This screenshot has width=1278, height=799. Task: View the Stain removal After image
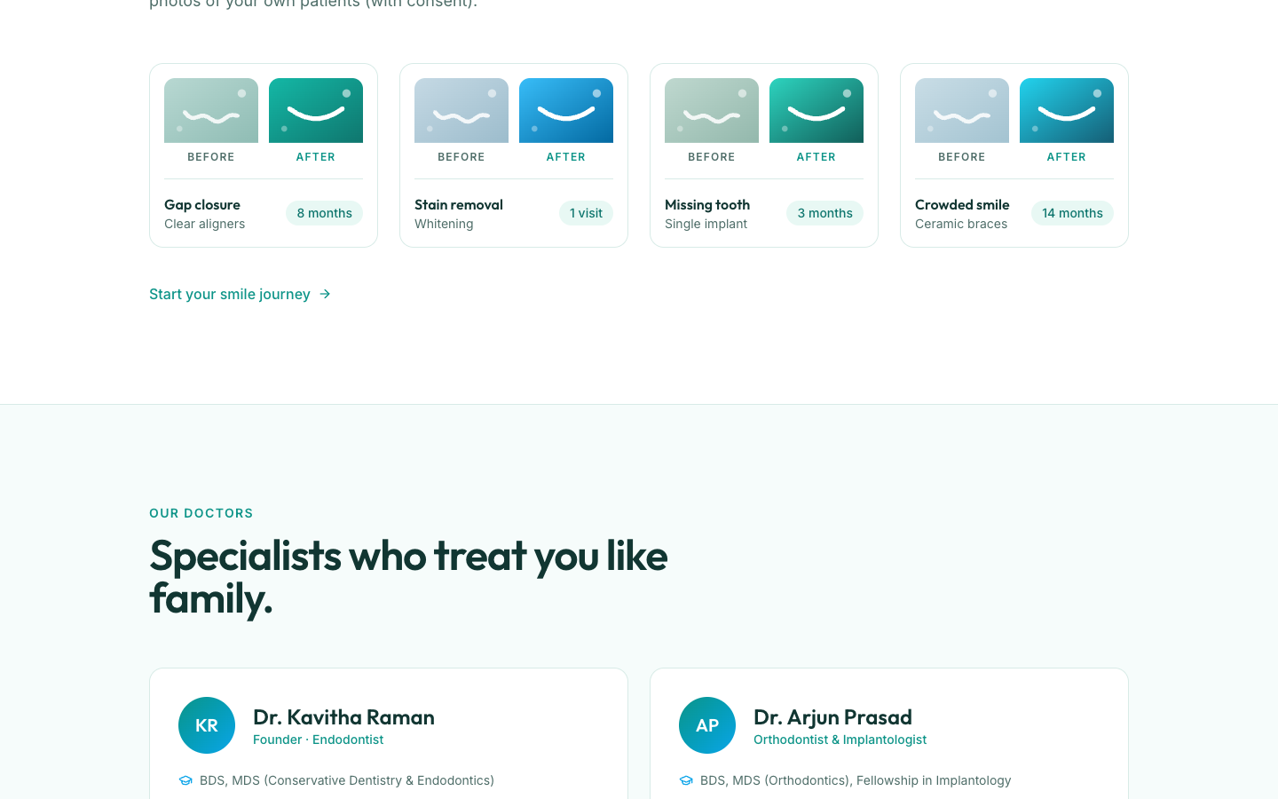pos(566,110)
